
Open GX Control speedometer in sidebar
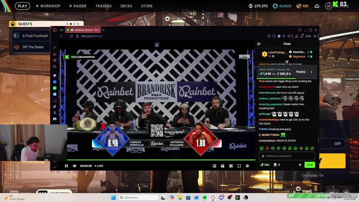(55, 48)
